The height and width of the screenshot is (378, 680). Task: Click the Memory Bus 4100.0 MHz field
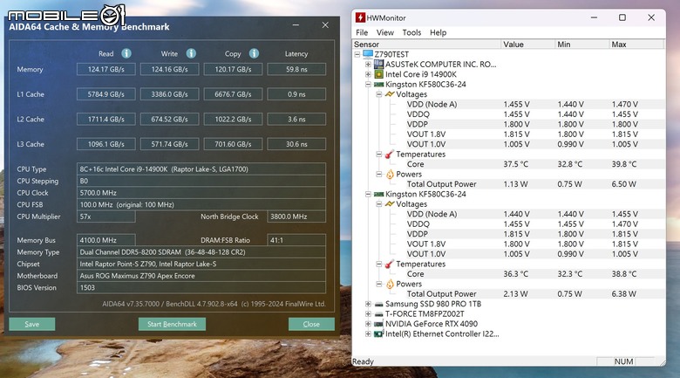[106, 240]
